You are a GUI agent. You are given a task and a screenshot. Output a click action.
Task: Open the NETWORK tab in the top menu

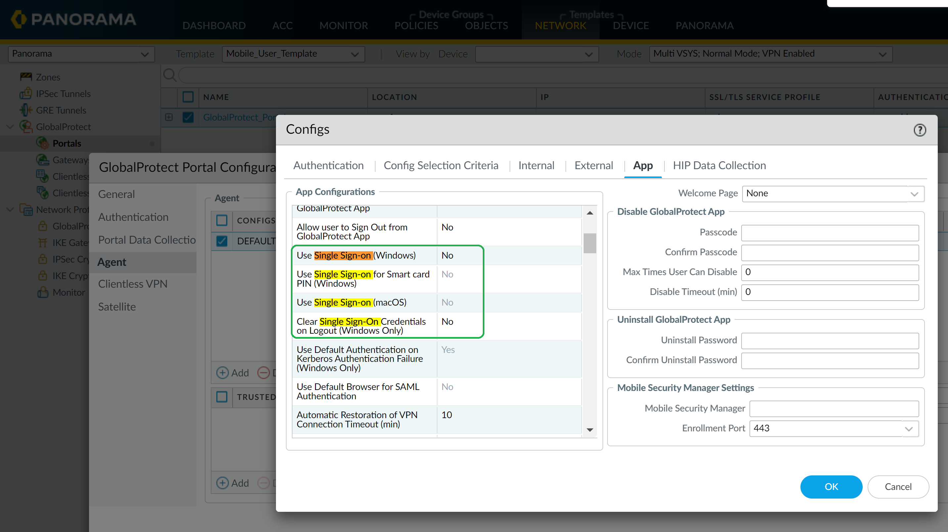point(560,26)
